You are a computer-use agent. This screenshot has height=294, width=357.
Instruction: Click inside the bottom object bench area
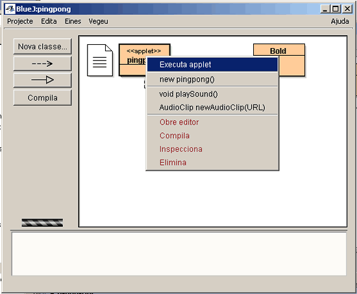coord(179,254)
